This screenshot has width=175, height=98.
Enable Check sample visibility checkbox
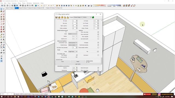pyautogui.click(x=98, y=47)
